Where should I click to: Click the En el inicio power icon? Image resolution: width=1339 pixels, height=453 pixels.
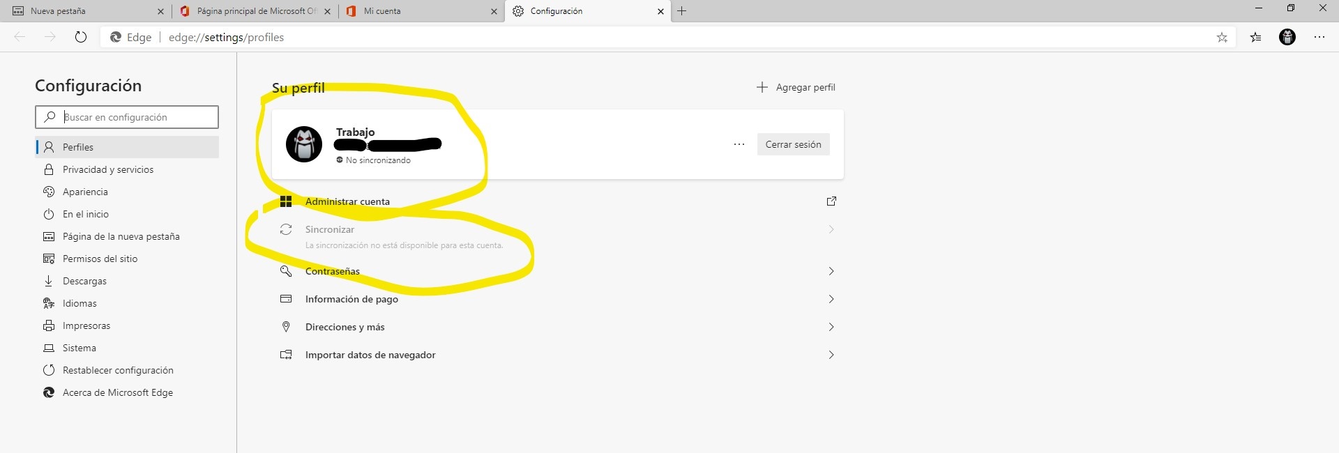(x=49, y=214)
